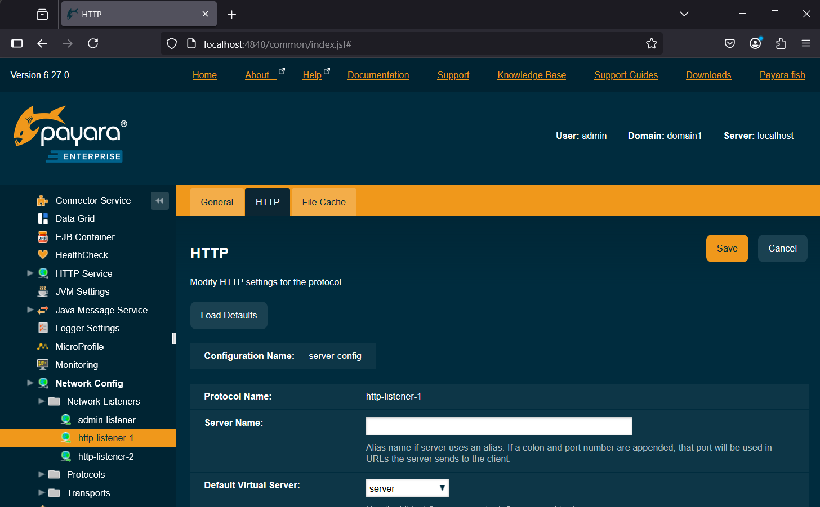Open the Payara.fish link
The width and height of the screenshot is (820, 507).
point(782,75)
